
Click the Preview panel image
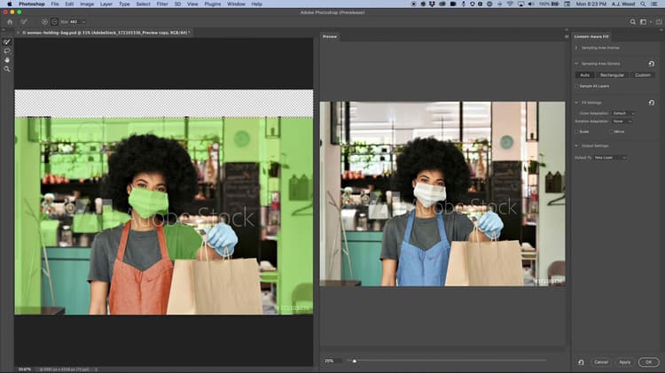tap(442, 194)
